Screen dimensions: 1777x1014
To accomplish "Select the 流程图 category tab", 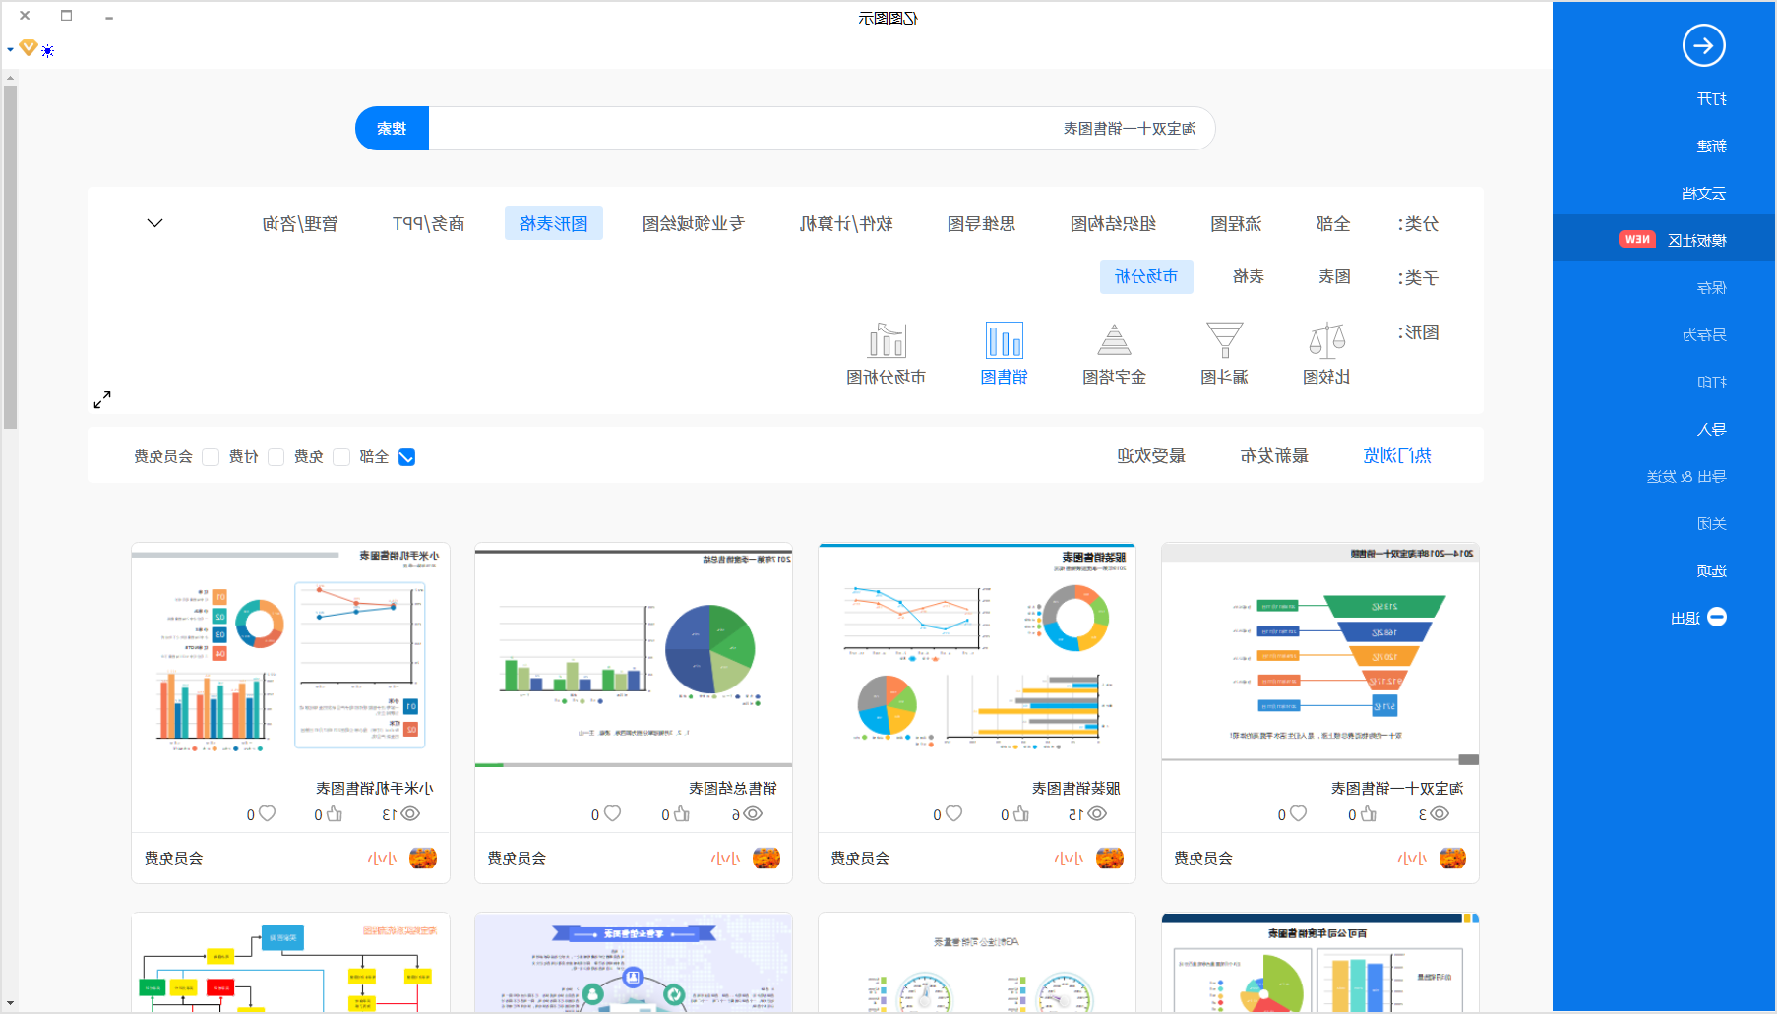I will [x=1236, y=223].
